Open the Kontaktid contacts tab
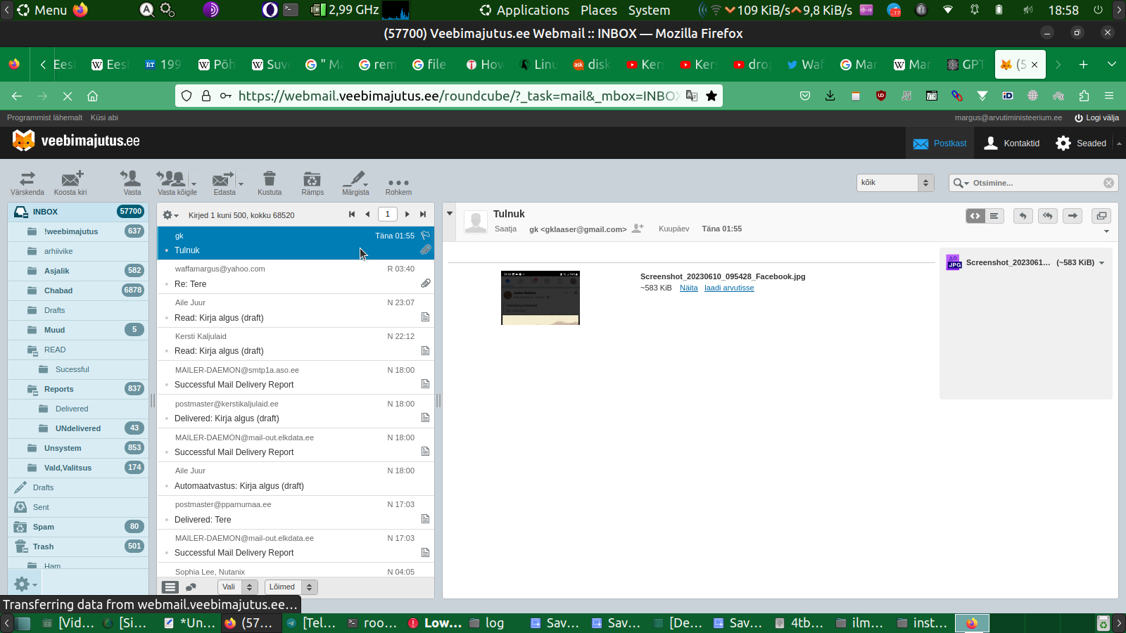The height and width of the screenshot is (633, 1126). pyautogui.click(x=1012, y=143)
